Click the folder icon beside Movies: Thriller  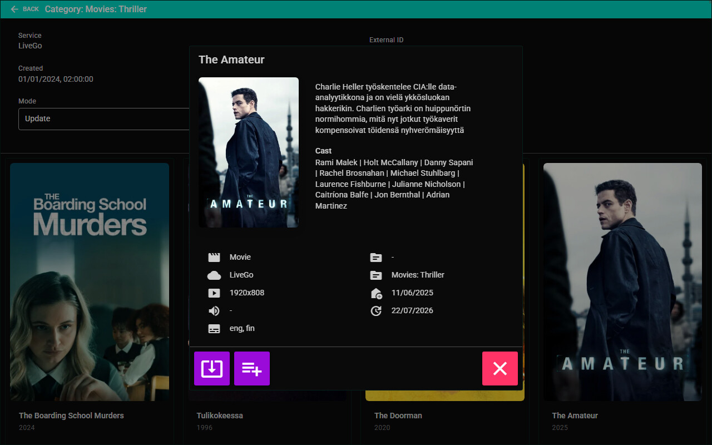(376, 275)
